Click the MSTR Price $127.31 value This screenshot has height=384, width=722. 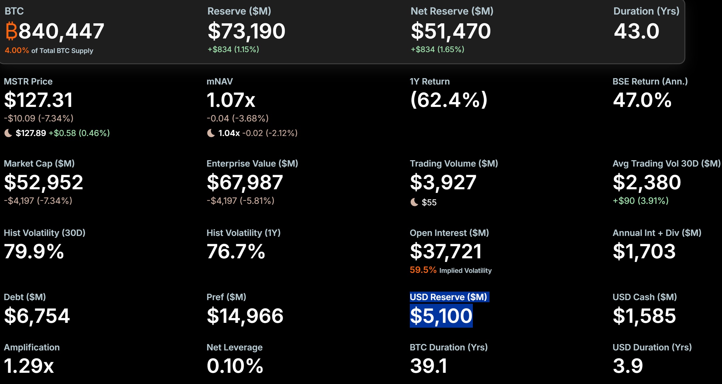(x=38, y=100)
